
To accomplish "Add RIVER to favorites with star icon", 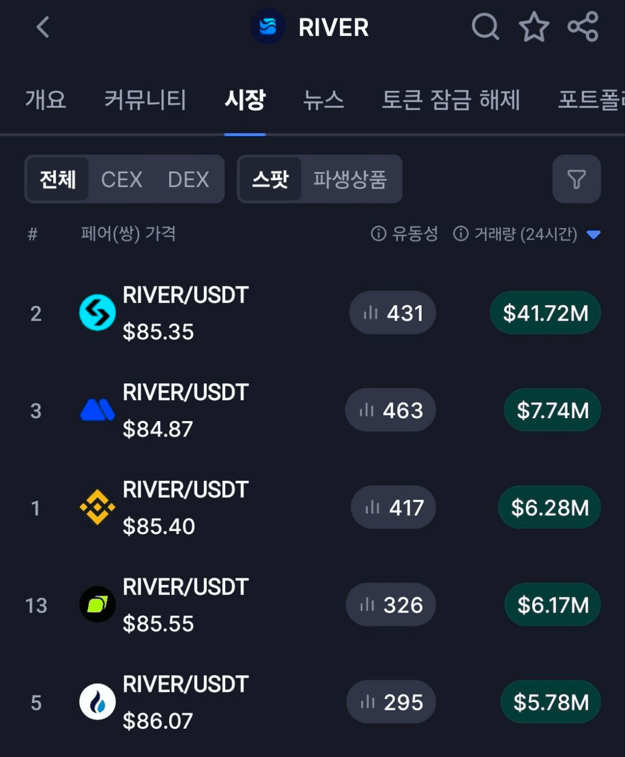I will (x=533, y=27).
